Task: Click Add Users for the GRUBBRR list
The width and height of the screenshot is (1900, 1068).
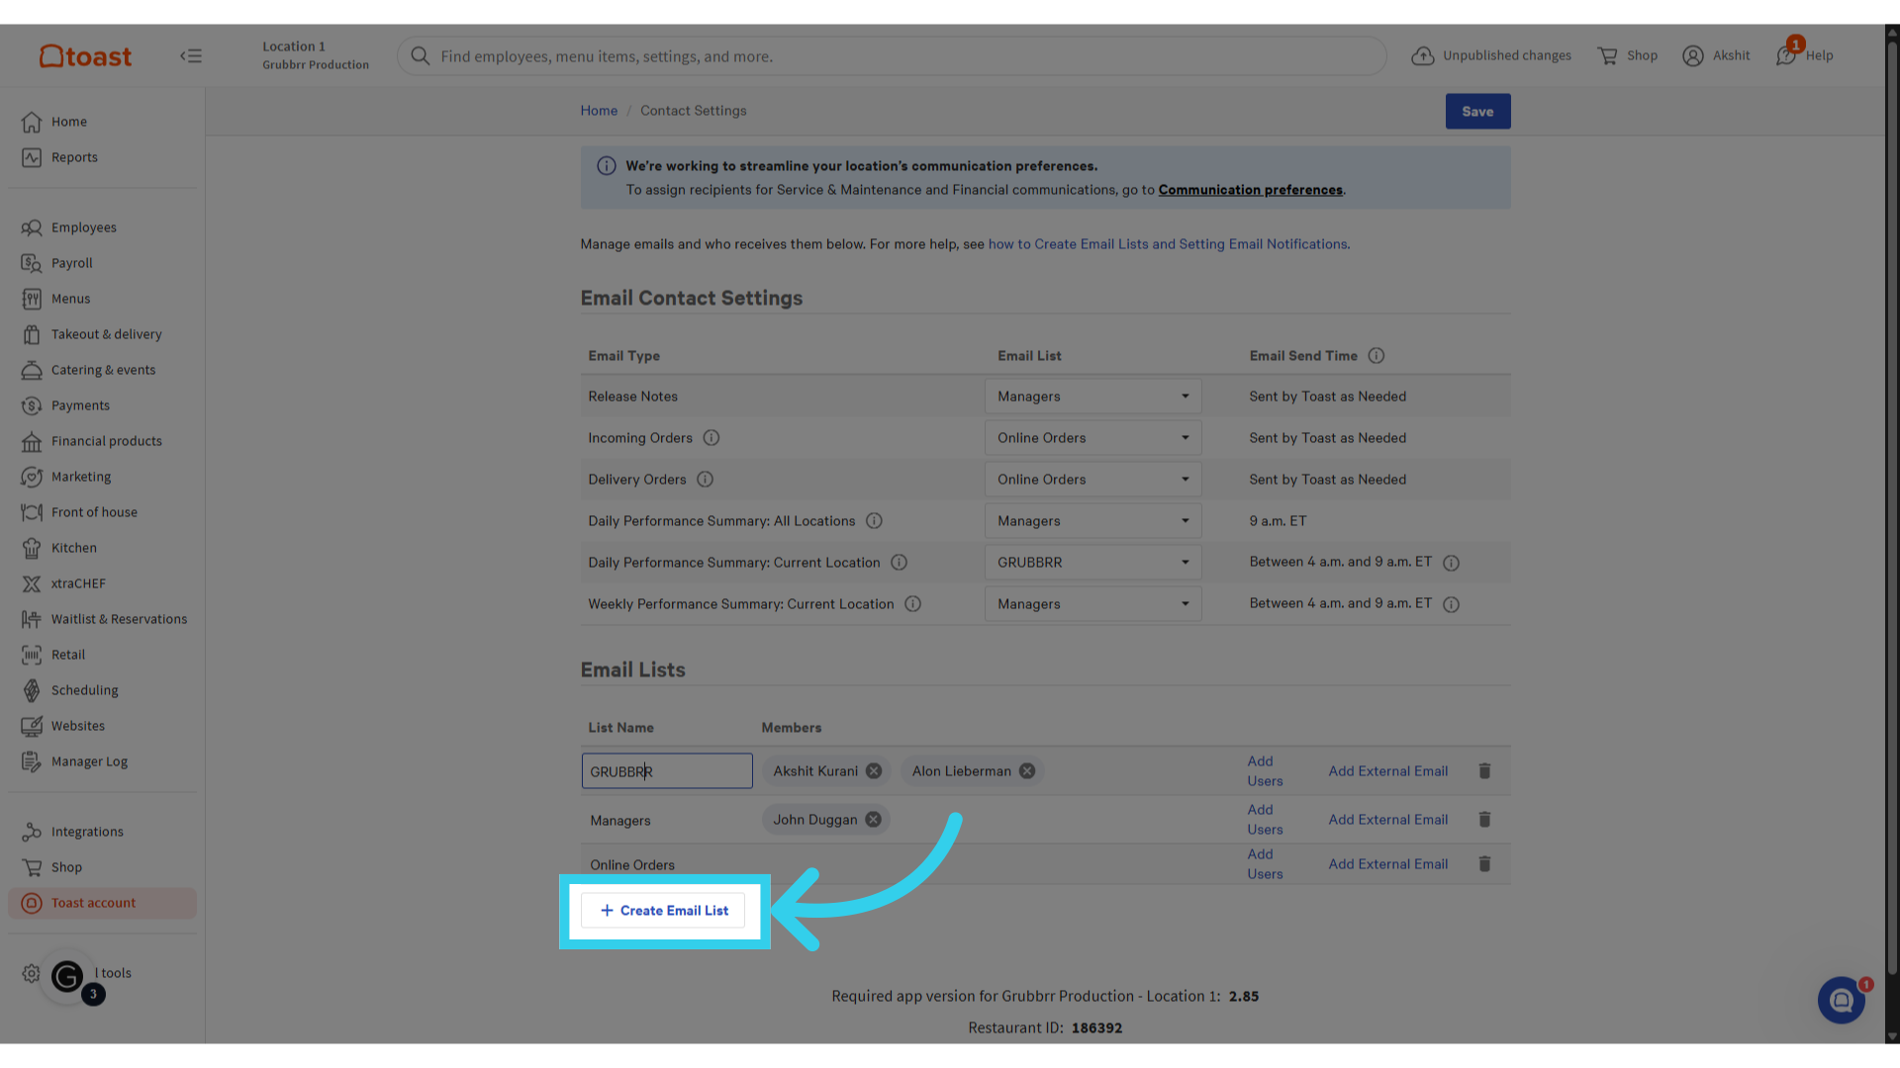Action: coord(1265,771)
